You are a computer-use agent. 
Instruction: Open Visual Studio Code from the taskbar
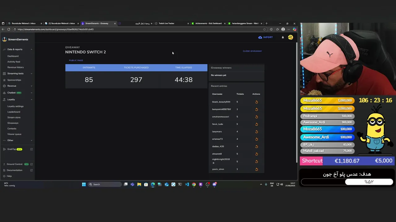point(187,184)
